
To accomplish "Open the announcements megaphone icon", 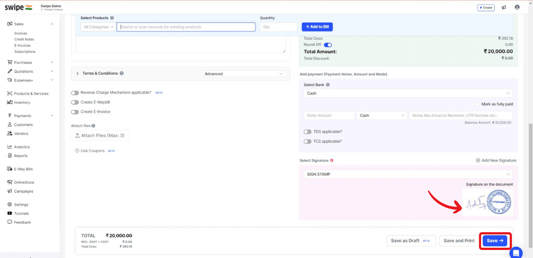I will [504, 7].
